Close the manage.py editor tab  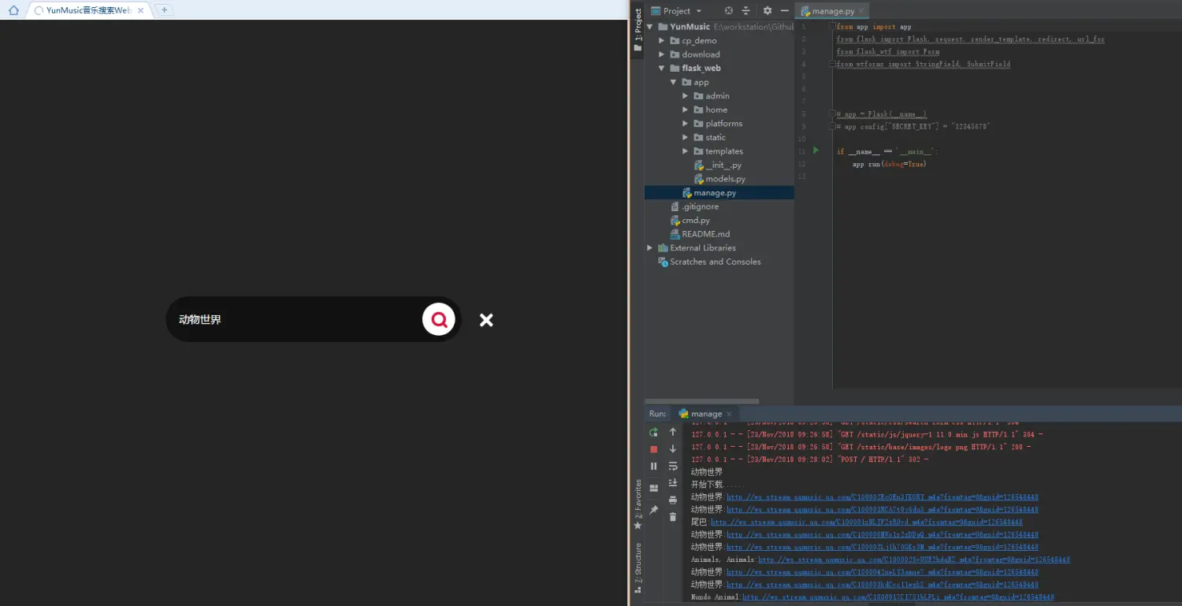point(861,12)
